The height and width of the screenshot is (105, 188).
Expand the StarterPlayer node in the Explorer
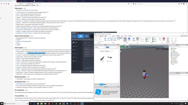(170, 62)
